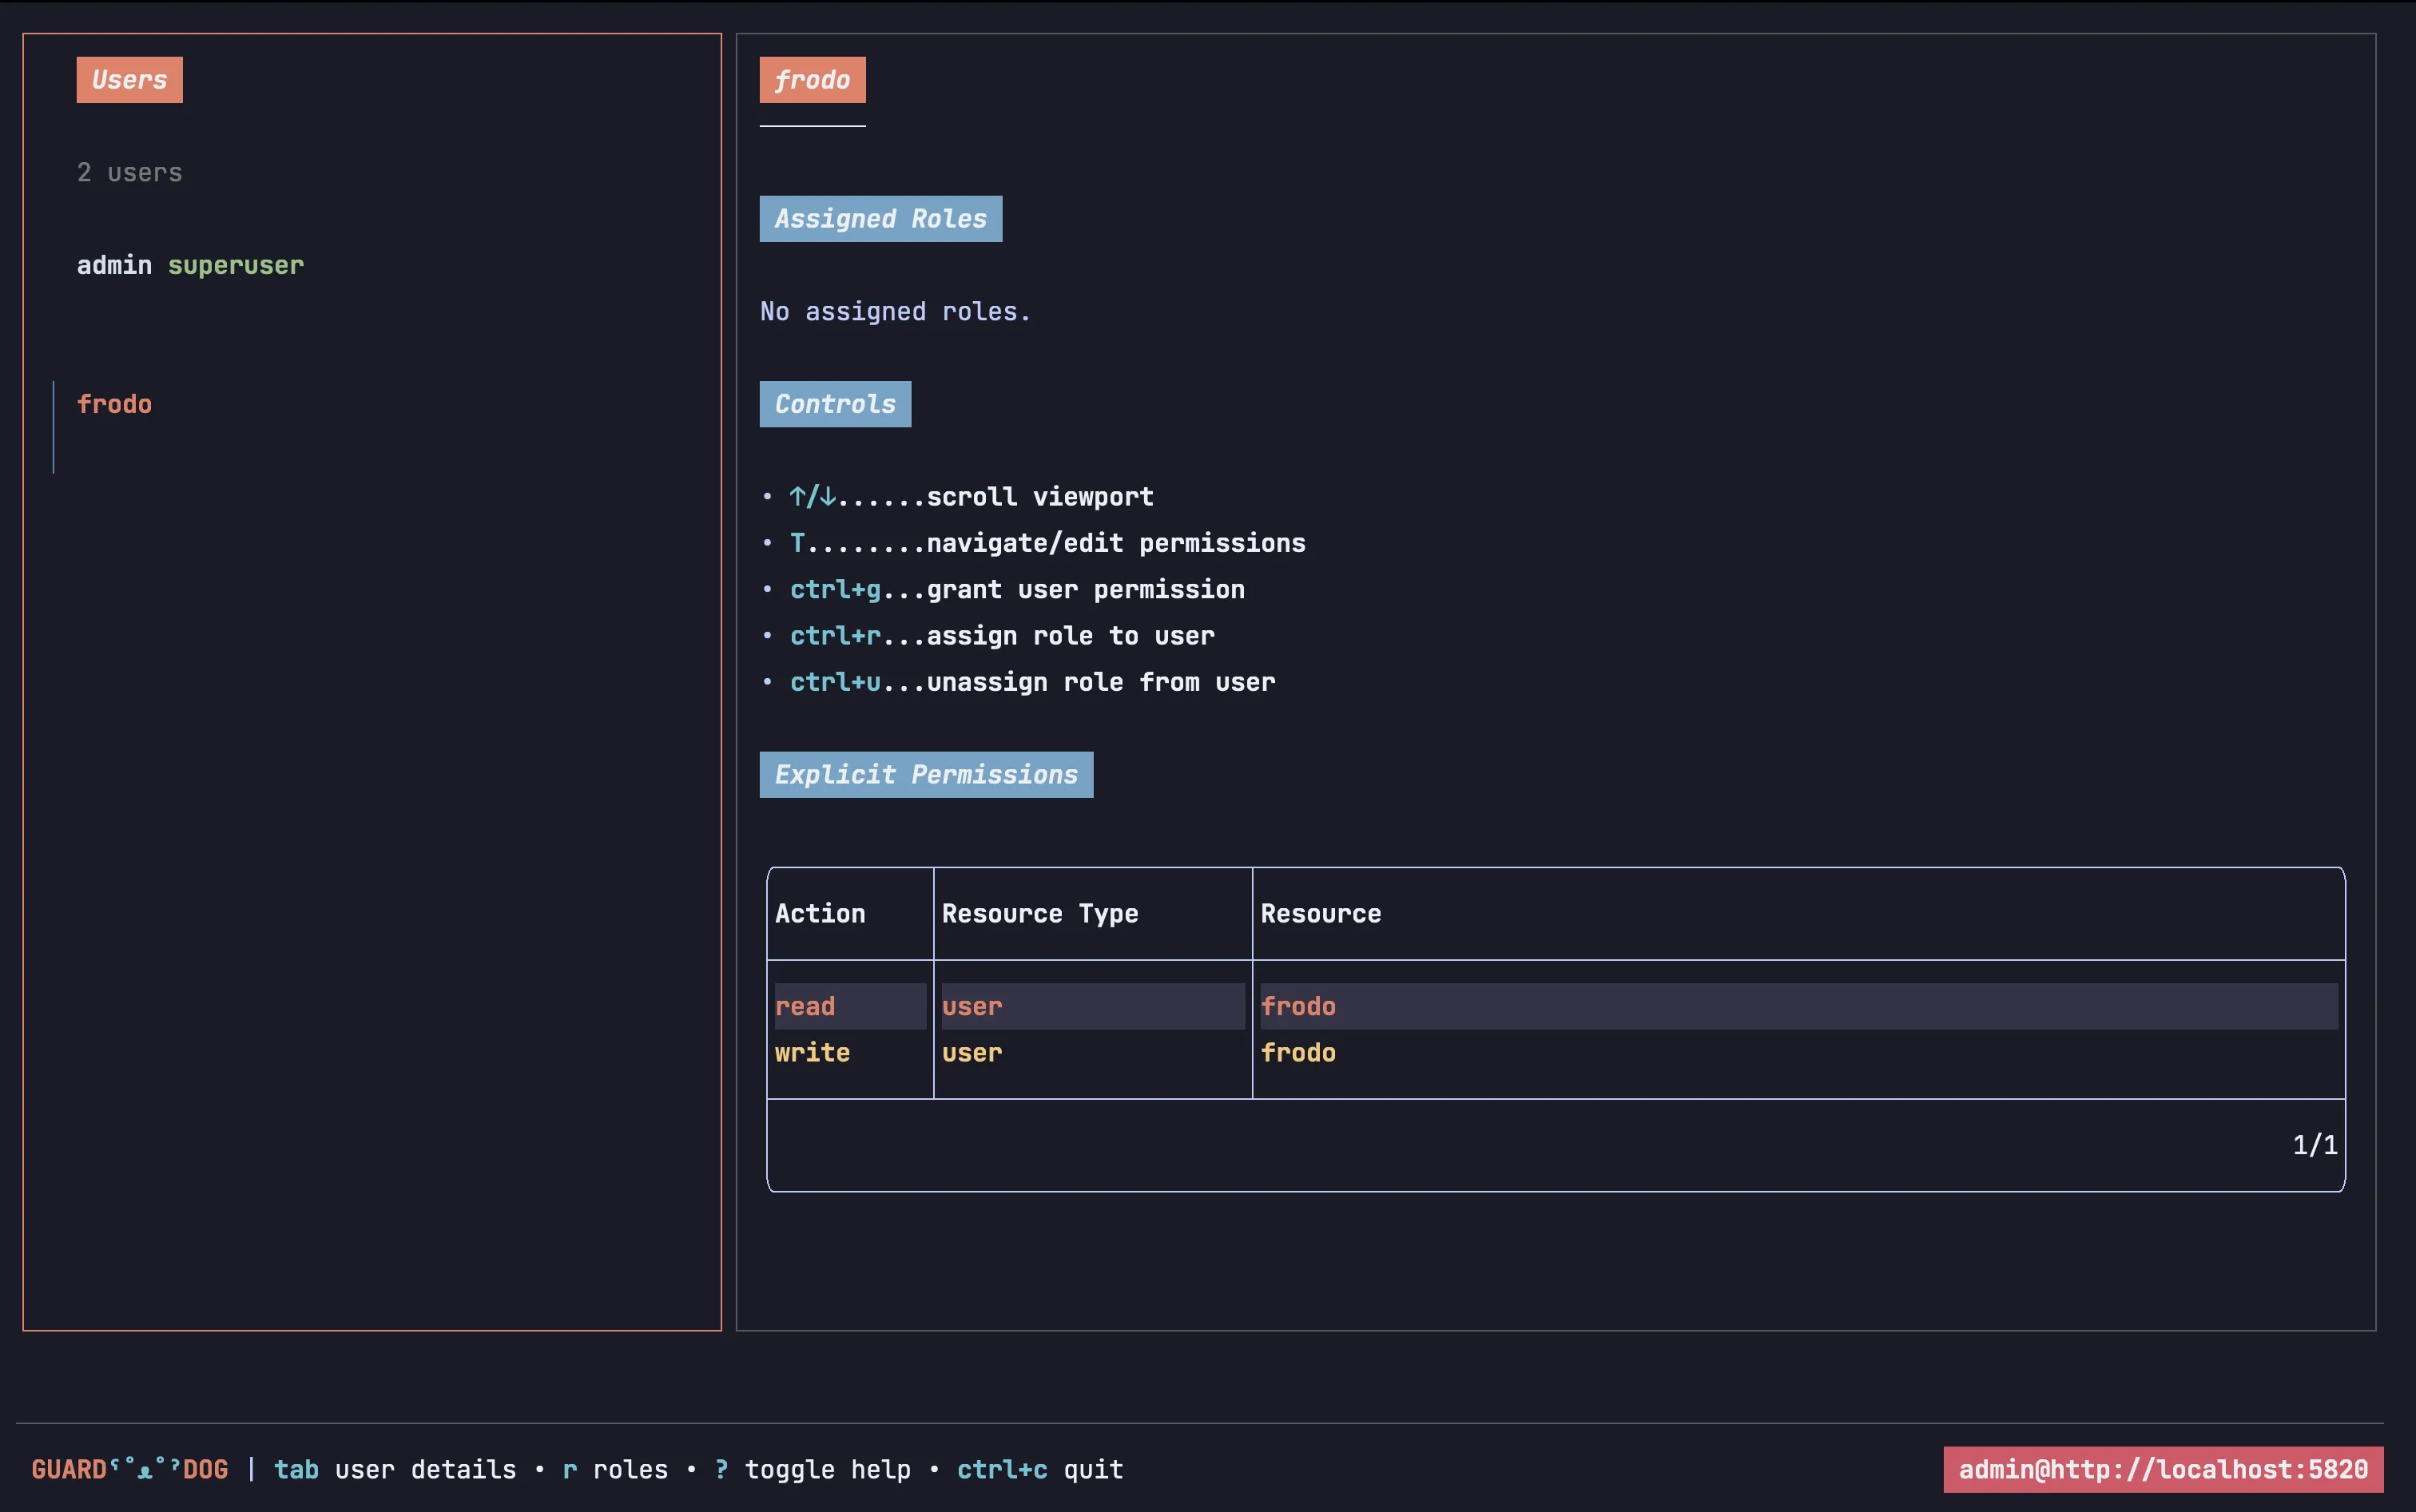Click the frodo details panel header
The height and width of the screenshot is (1512, 2416).
pos(812,80)
